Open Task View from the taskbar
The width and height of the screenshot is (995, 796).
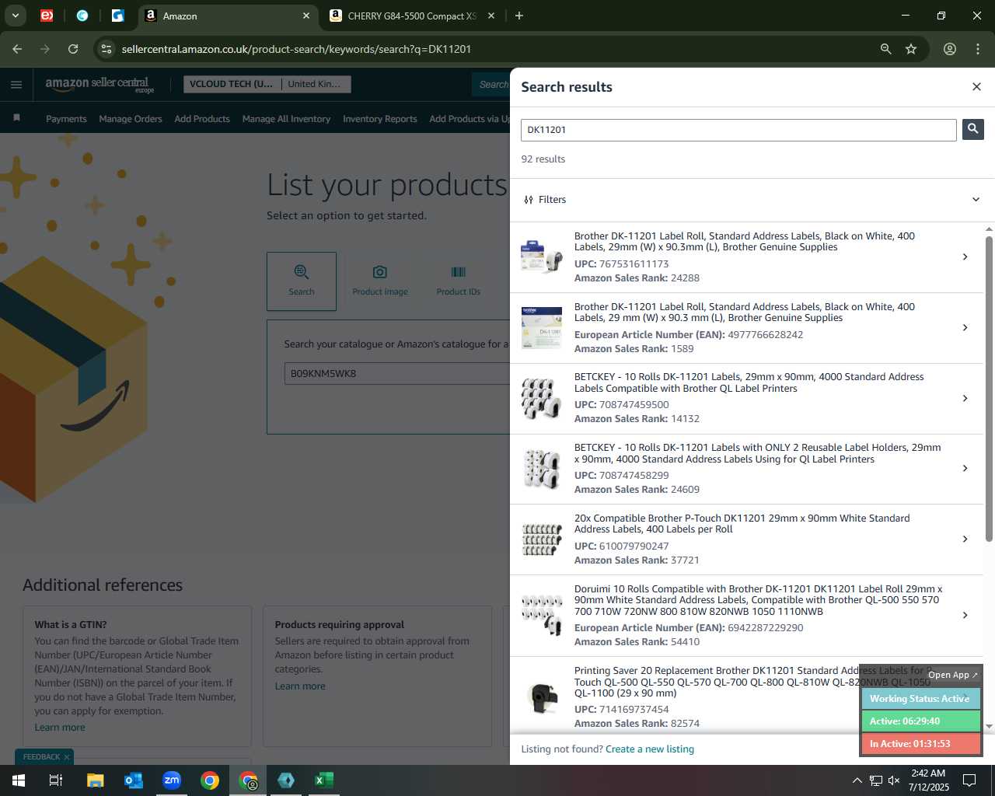point(56,780)
